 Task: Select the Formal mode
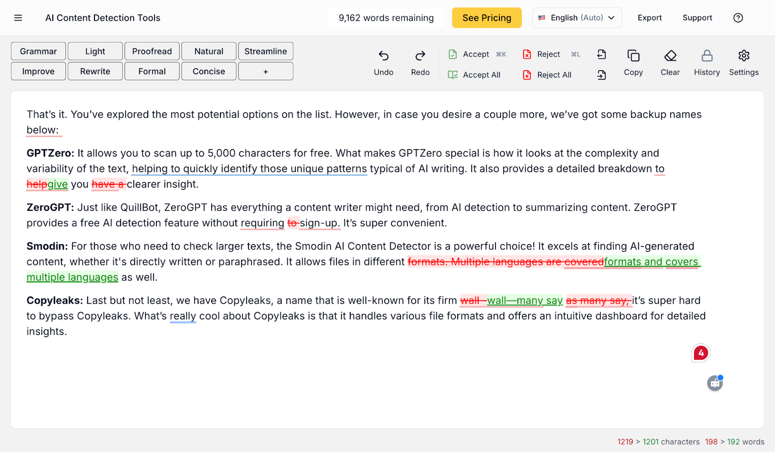coord(152,71)
